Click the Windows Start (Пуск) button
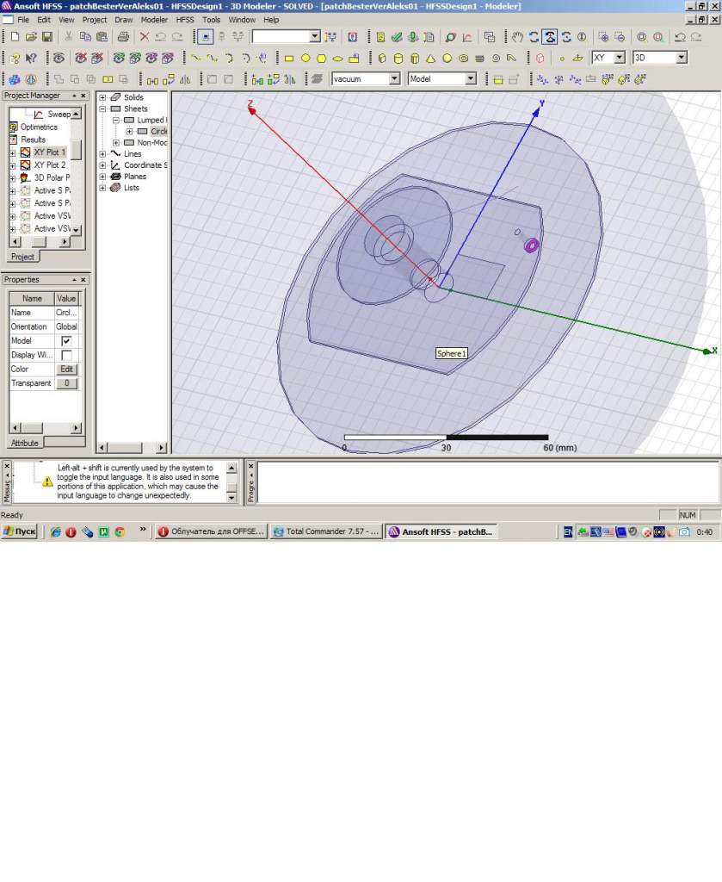Screen dimensions: 722x882 pyautogui.click(x=19, y=531)
